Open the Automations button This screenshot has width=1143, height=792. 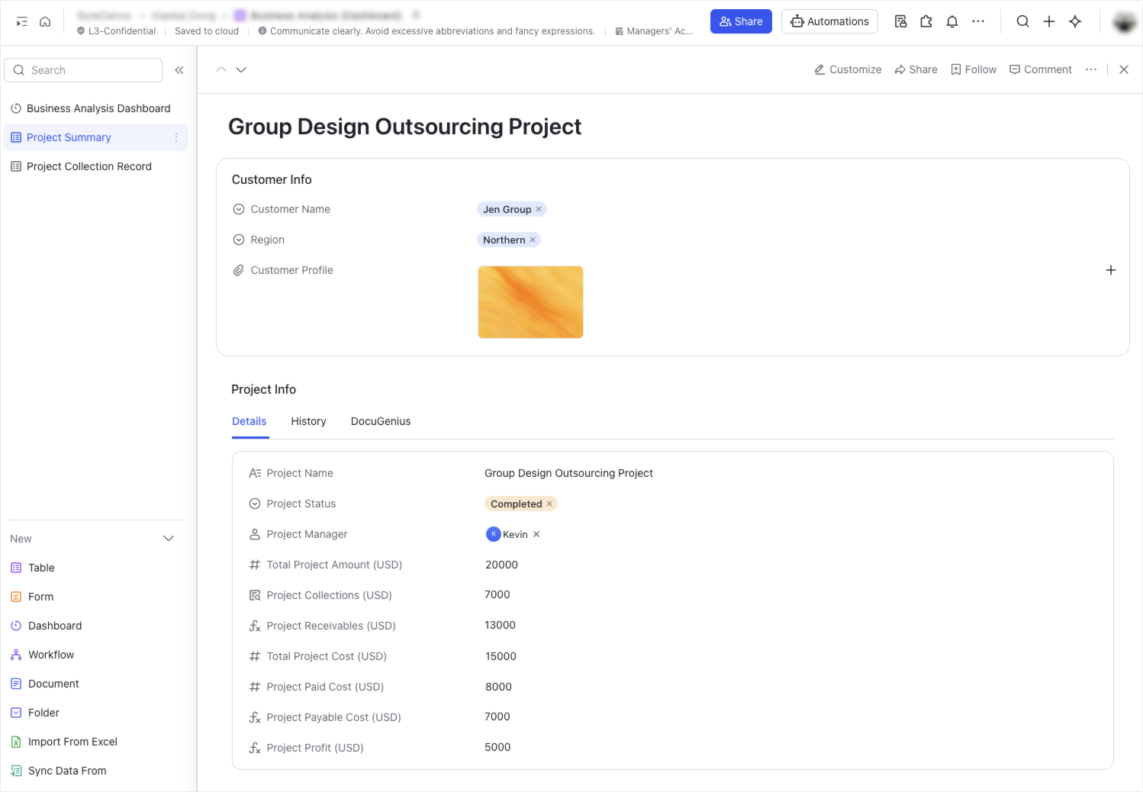coord(829,21)
